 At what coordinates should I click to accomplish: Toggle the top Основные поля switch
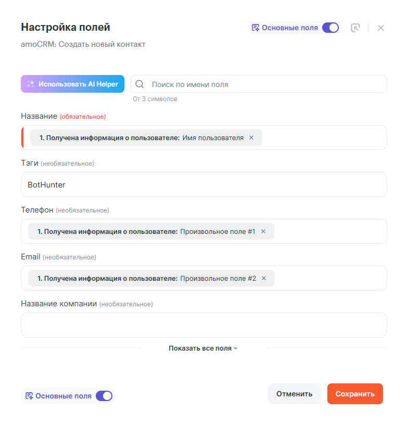(330, 28)
